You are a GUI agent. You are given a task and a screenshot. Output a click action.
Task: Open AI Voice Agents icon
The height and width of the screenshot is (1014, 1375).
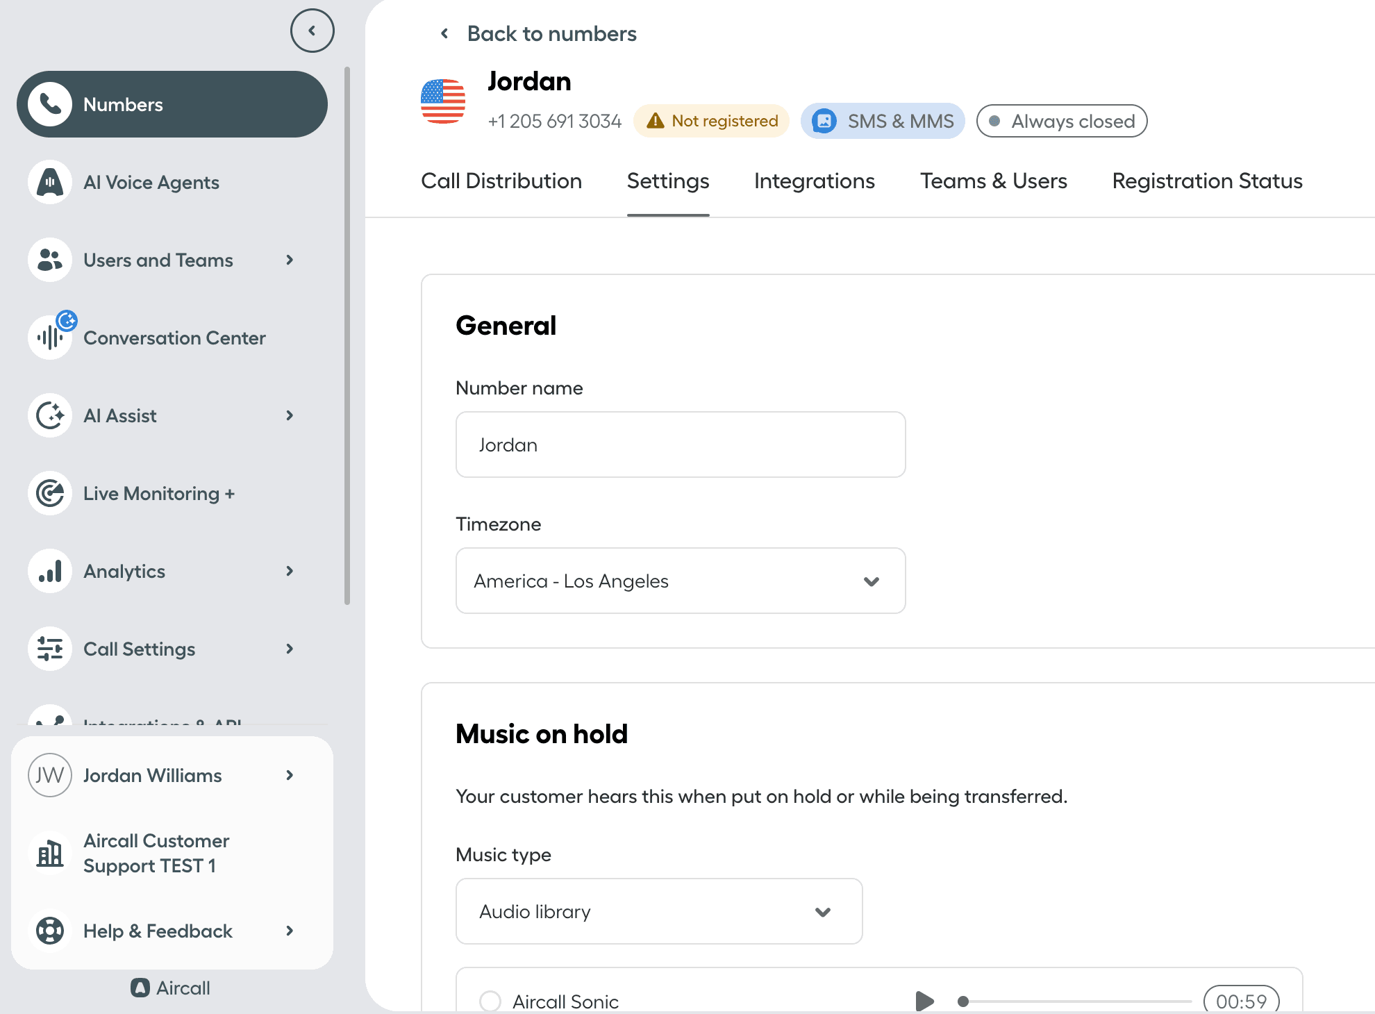(50, 182)
